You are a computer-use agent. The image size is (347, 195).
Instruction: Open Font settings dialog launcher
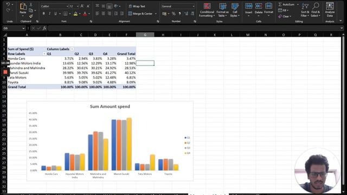click(x=91, y=22)
